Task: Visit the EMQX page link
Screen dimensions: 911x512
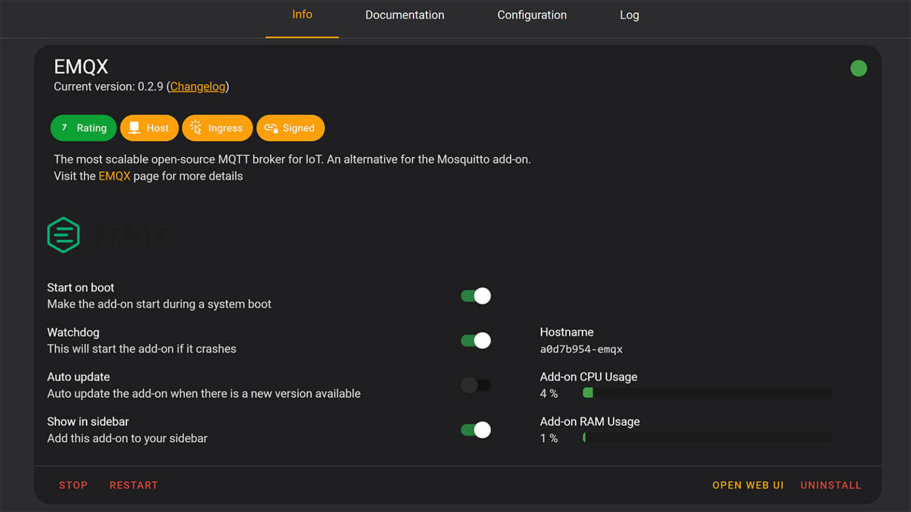Action: pyautogui.click(x=114, y=175)
